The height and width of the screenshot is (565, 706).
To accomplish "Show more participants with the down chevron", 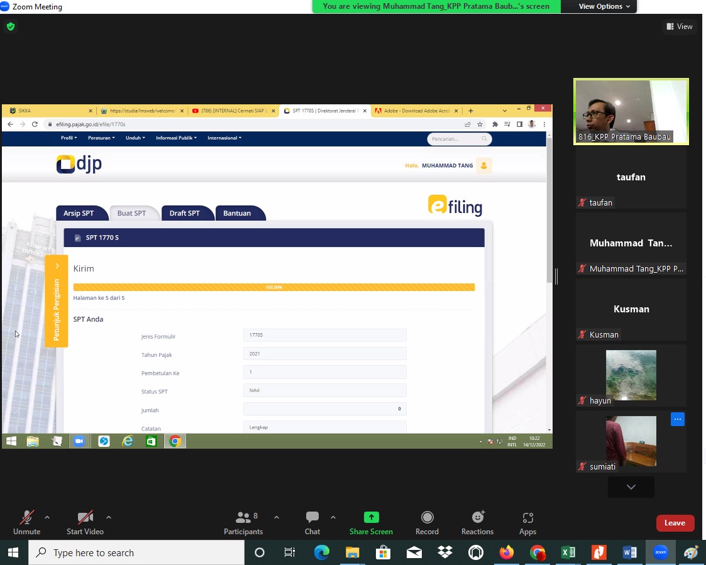I will [631, 487].
